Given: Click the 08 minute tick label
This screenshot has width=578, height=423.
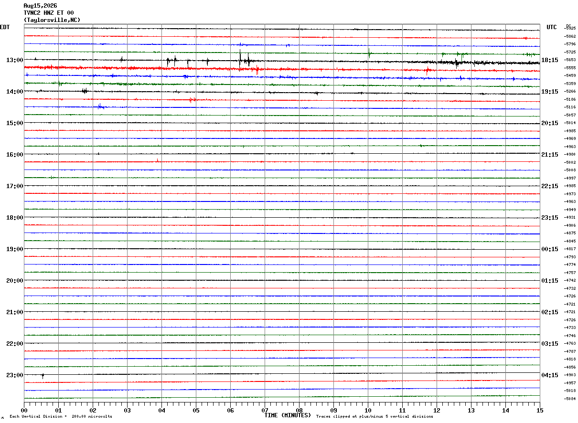Looking at the screenshot, I should tap(299, 410).
